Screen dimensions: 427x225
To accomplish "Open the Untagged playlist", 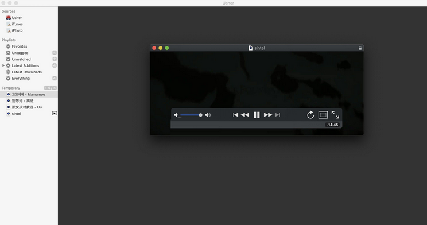I will click(x=20, y=53).
